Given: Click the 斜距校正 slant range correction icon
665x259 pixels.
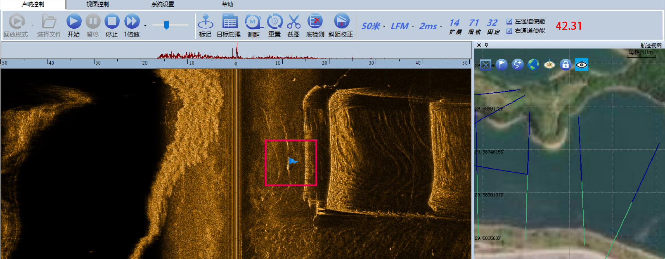Looking at the screenshot, I should [x=342, y=21].
